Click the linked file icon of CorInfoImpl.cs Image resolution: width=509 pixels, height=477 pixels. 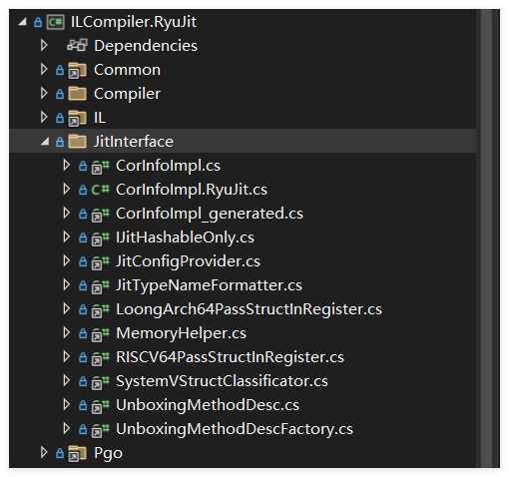pos(100,167)
